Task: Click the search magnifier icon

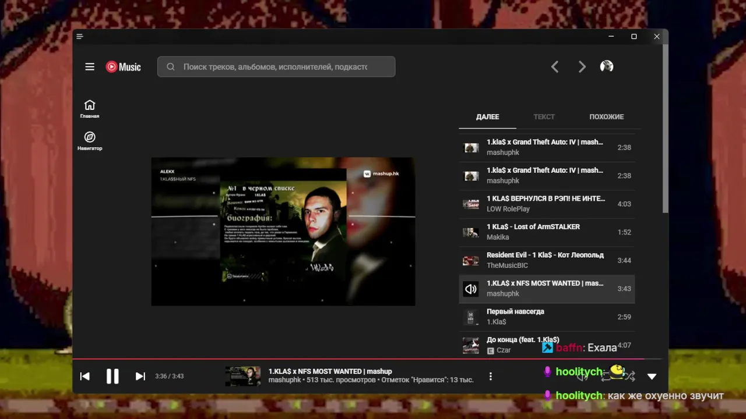Action: coord(171,67)
